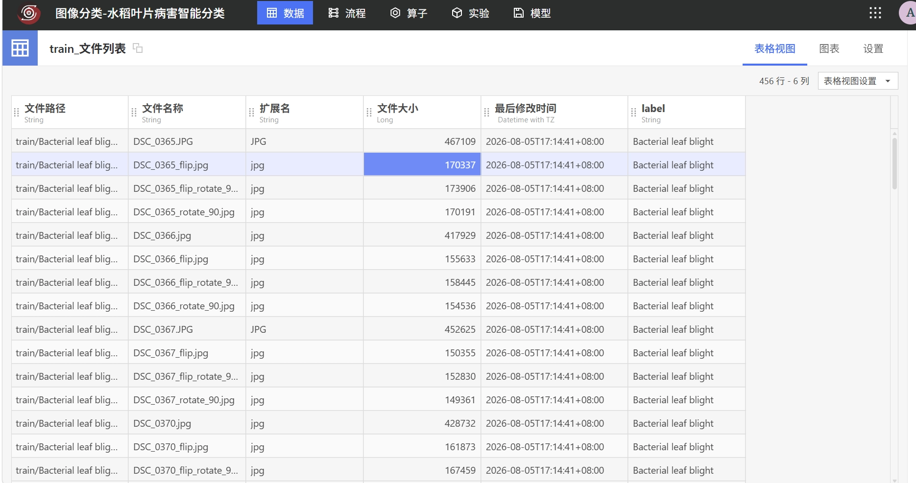Select the cell DSC_0367.JPG
The width and height of the screenshot is (916, 483).
pyautogui.click(x=187, y=329)
